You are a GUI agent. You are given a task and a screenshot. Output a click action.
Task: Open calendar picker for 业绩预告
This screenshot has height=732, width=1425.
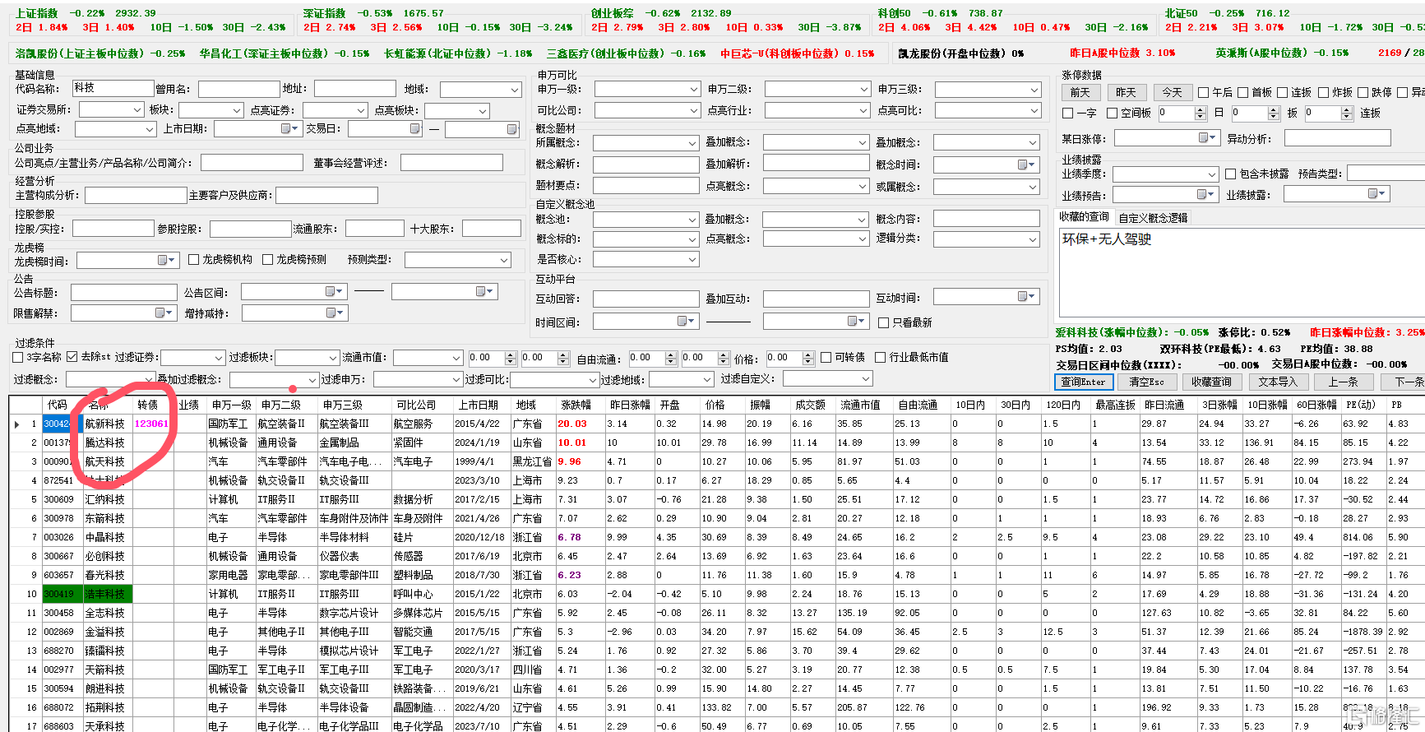1206,194
